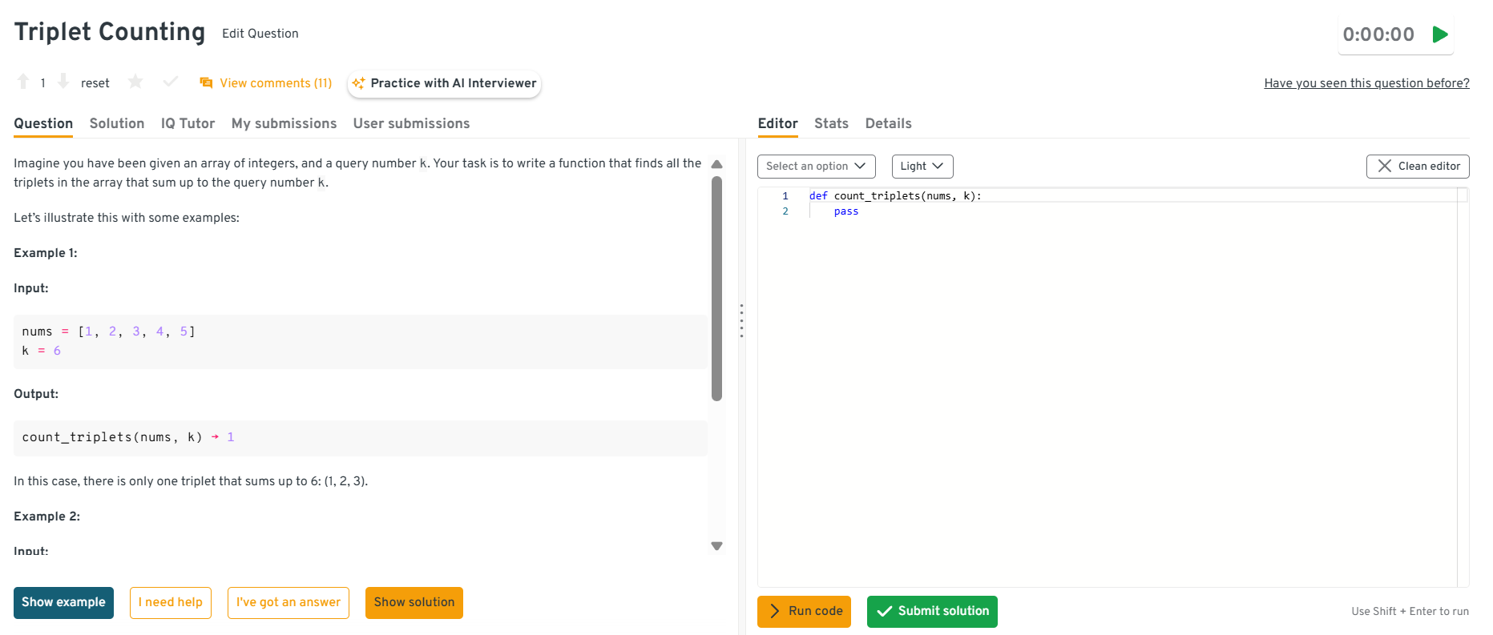This screenshot has width=1493, height=635.
Task: Start the timer with the green play icon
Action: (1439, 34)
